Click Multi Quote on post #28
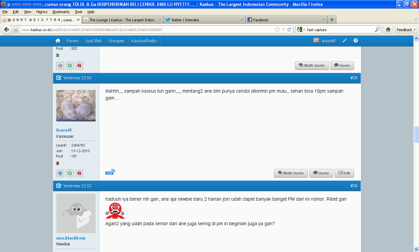The image size is (419, 252). (x=312, y=65)
